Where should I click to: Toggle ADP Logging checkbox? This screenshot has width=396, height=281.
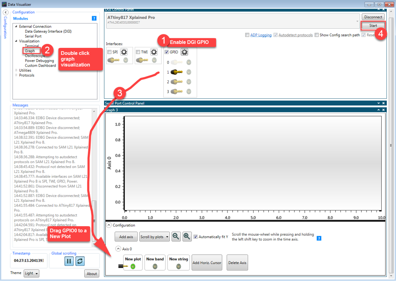[247, 35]
